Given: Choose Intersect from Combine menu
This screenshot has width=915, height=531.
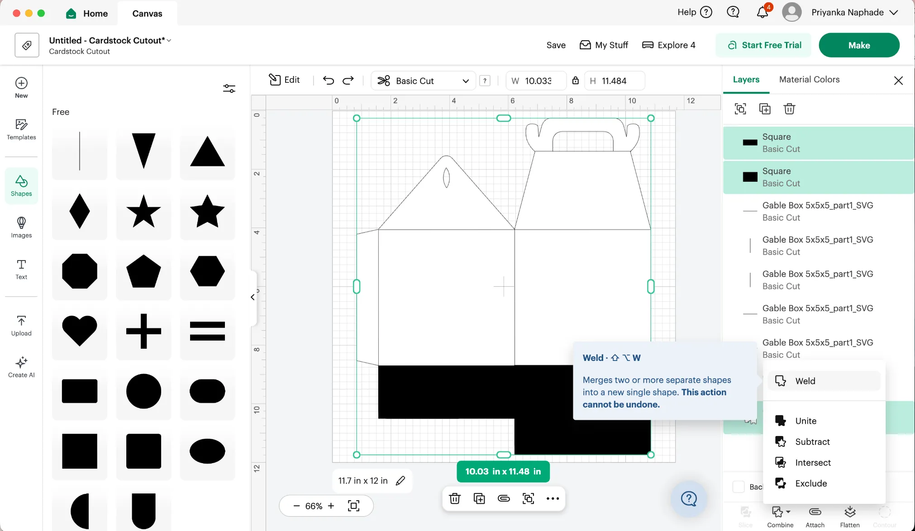Looking at the screenshot, I should tap(824, 462).
